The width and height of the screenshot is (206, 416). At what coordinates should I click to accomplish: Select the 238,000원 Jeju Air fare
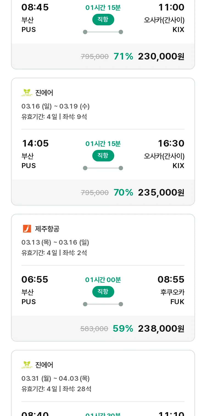(161, 329)
